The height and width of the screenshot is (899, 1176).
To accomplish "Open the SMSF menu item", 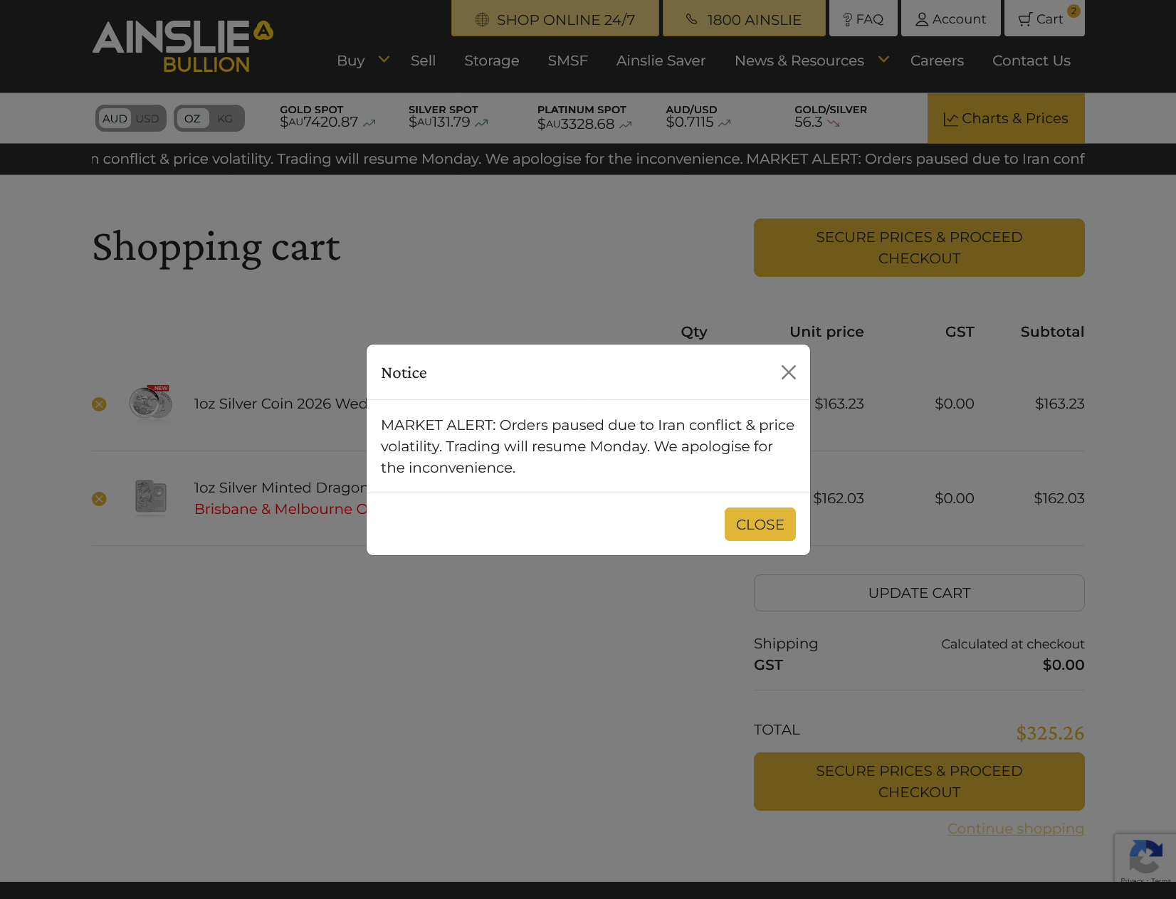I will pos(568,61).
